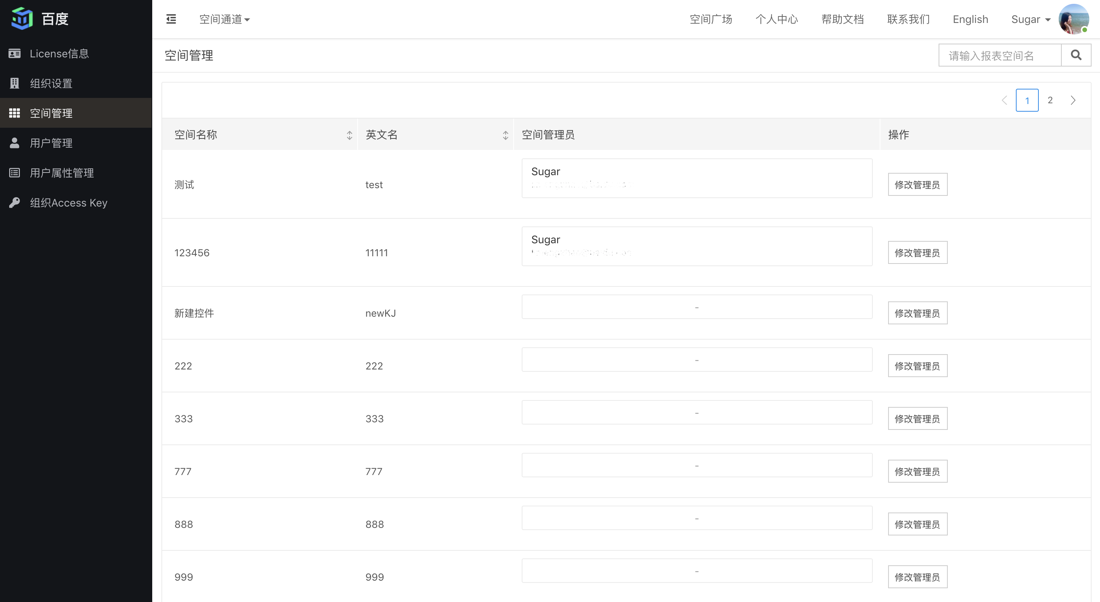The height and width of the screenshot is (602, 1100).
Task: Click the 用户管理 person icon
Action: point(15,143)
